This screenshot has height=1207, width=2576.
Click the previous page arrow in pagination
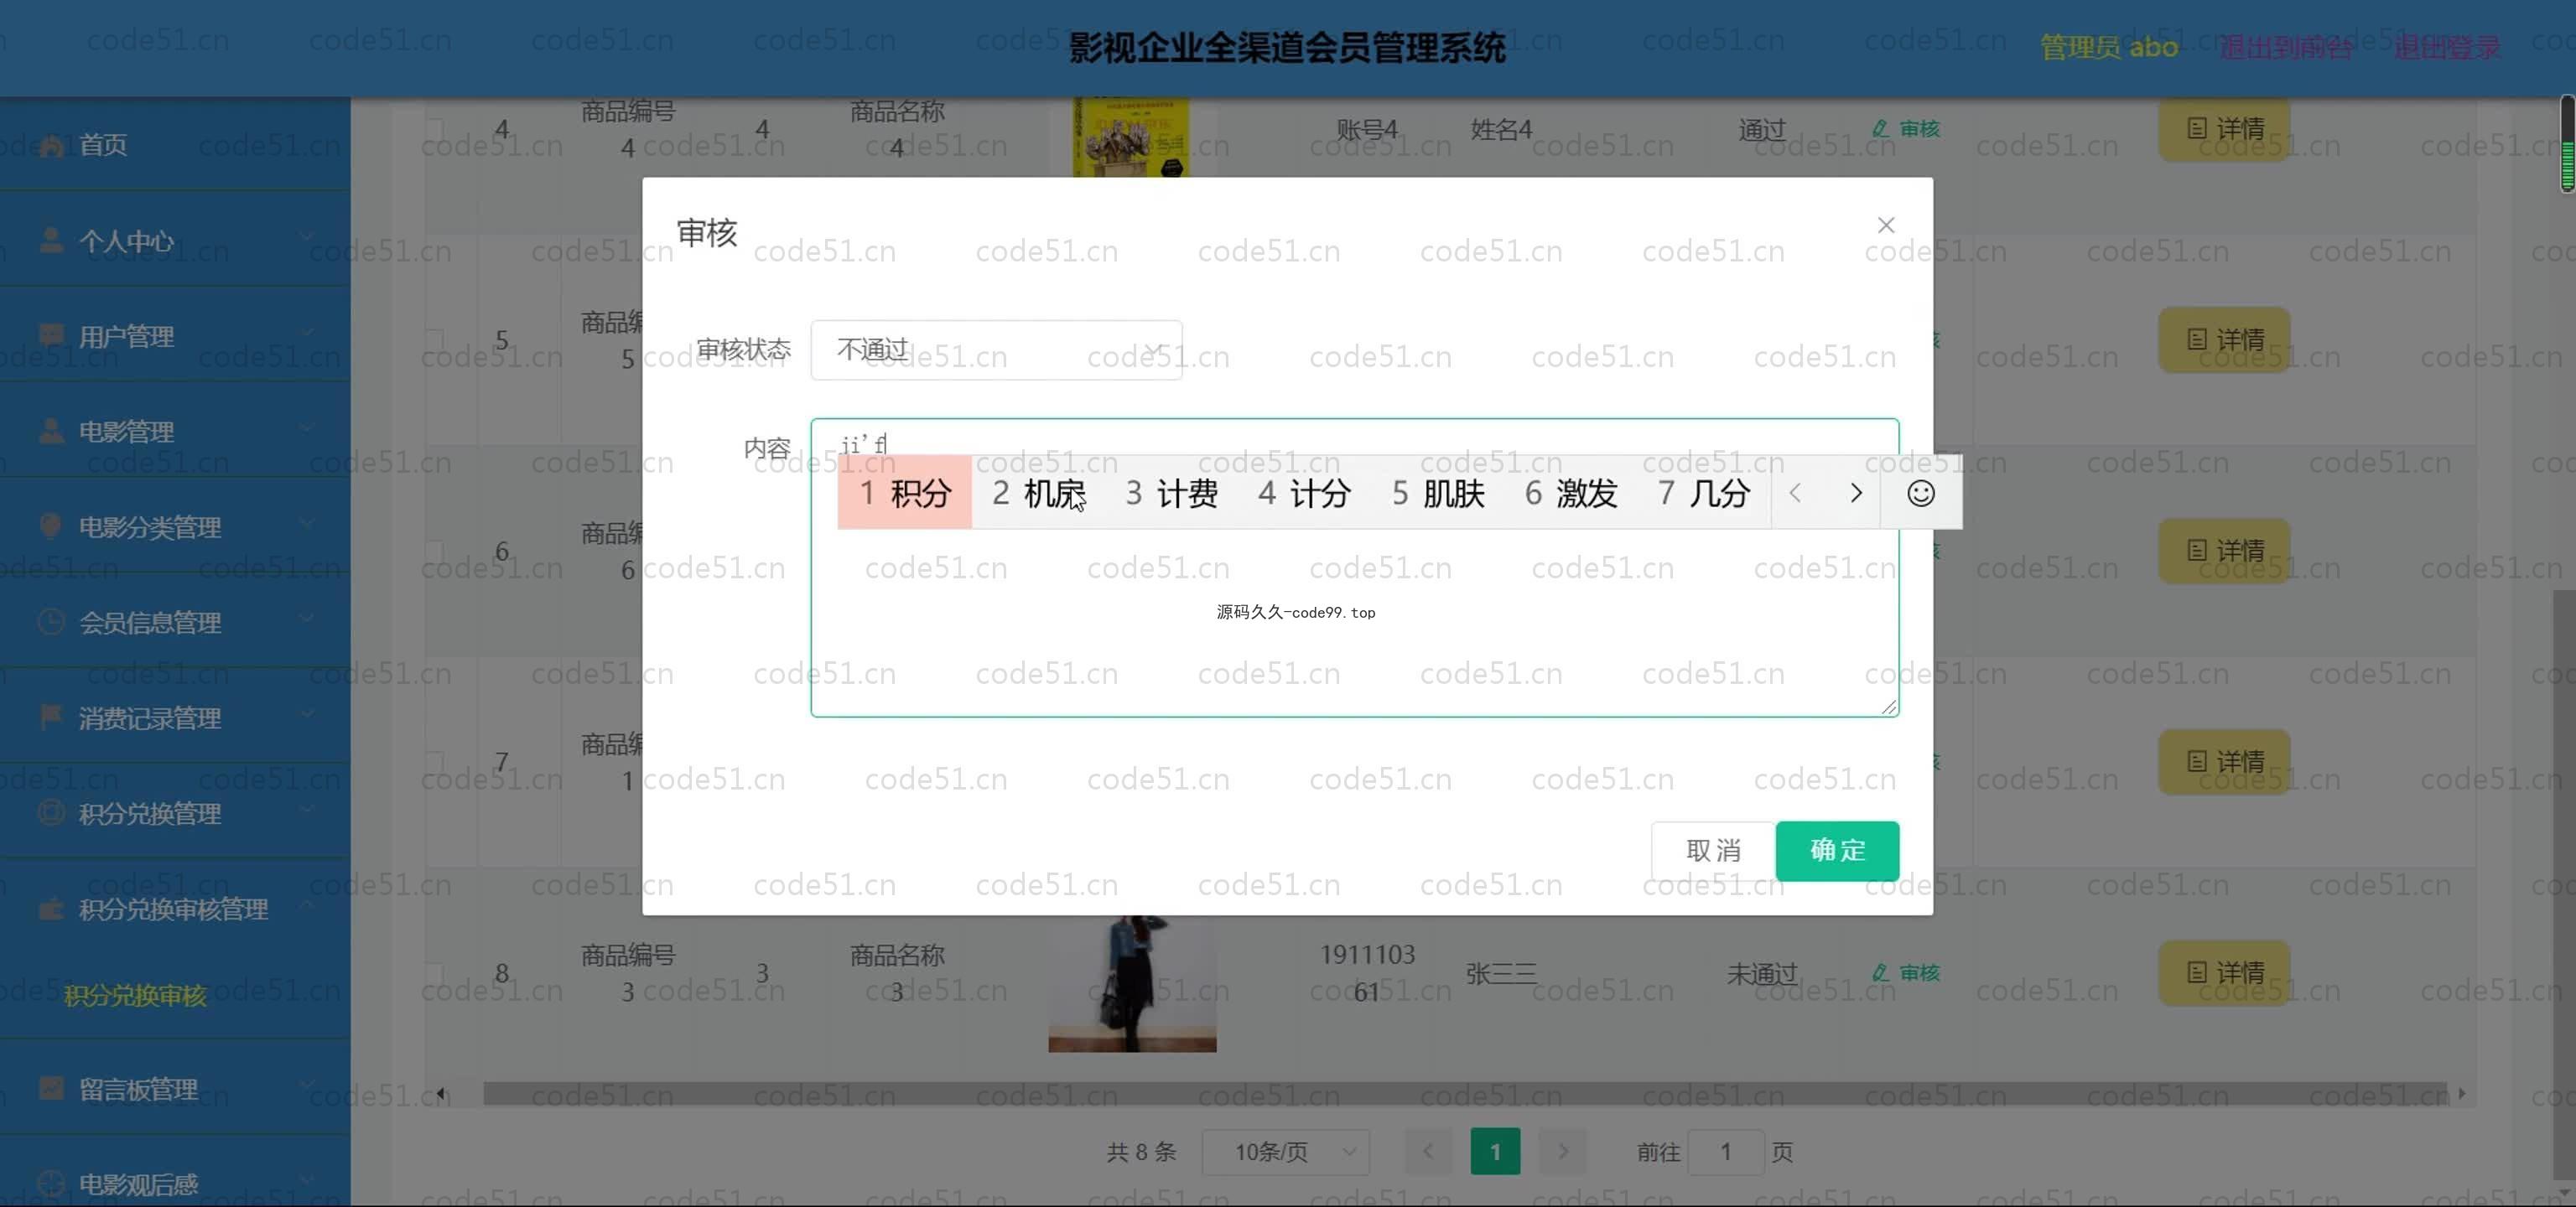(1428, 1152)
